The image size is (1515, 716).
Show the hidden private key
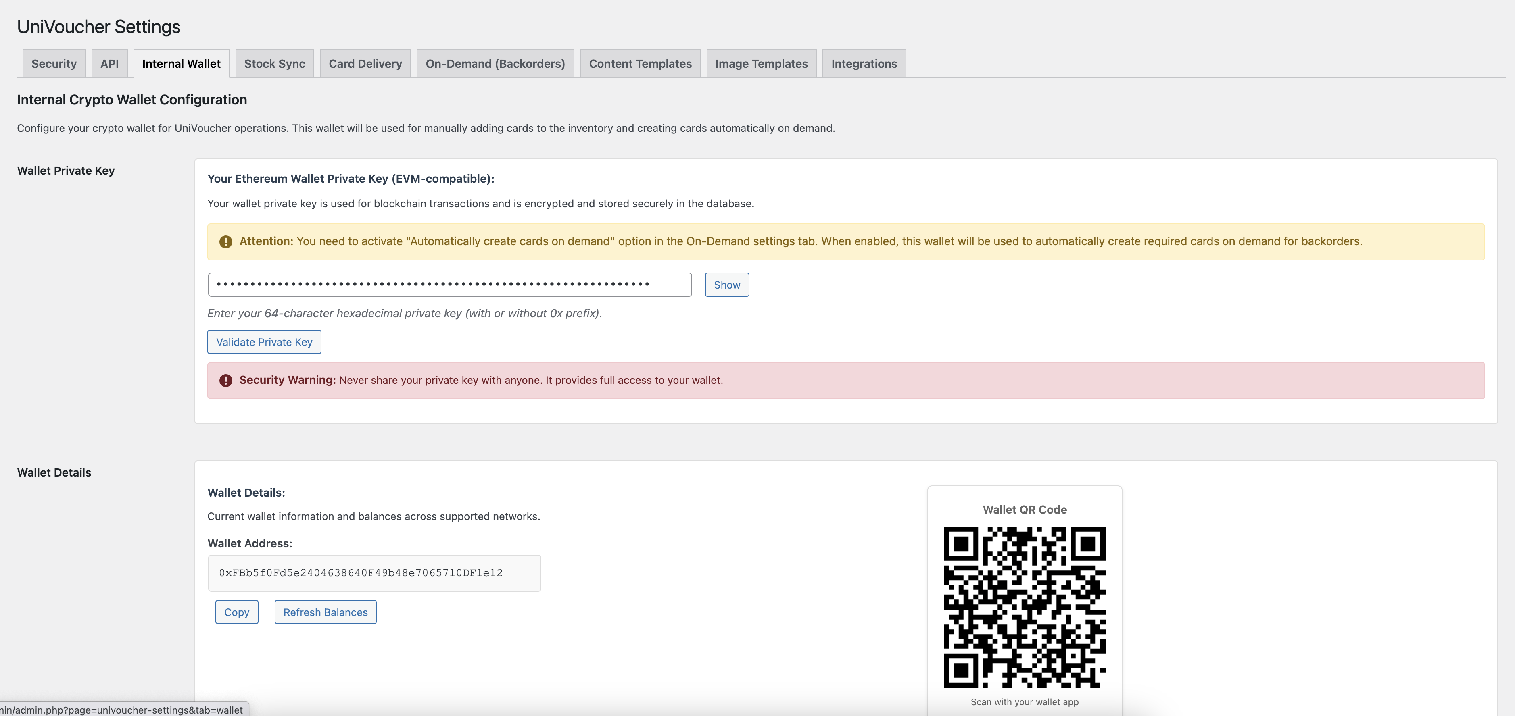726,285
